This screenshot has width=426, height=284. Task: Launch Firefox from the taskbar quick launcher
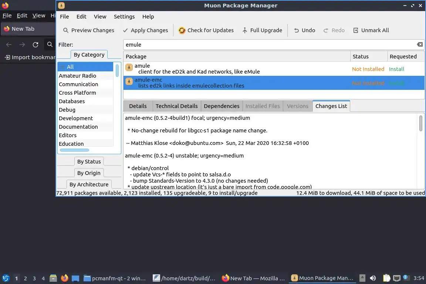click(64, 278)
